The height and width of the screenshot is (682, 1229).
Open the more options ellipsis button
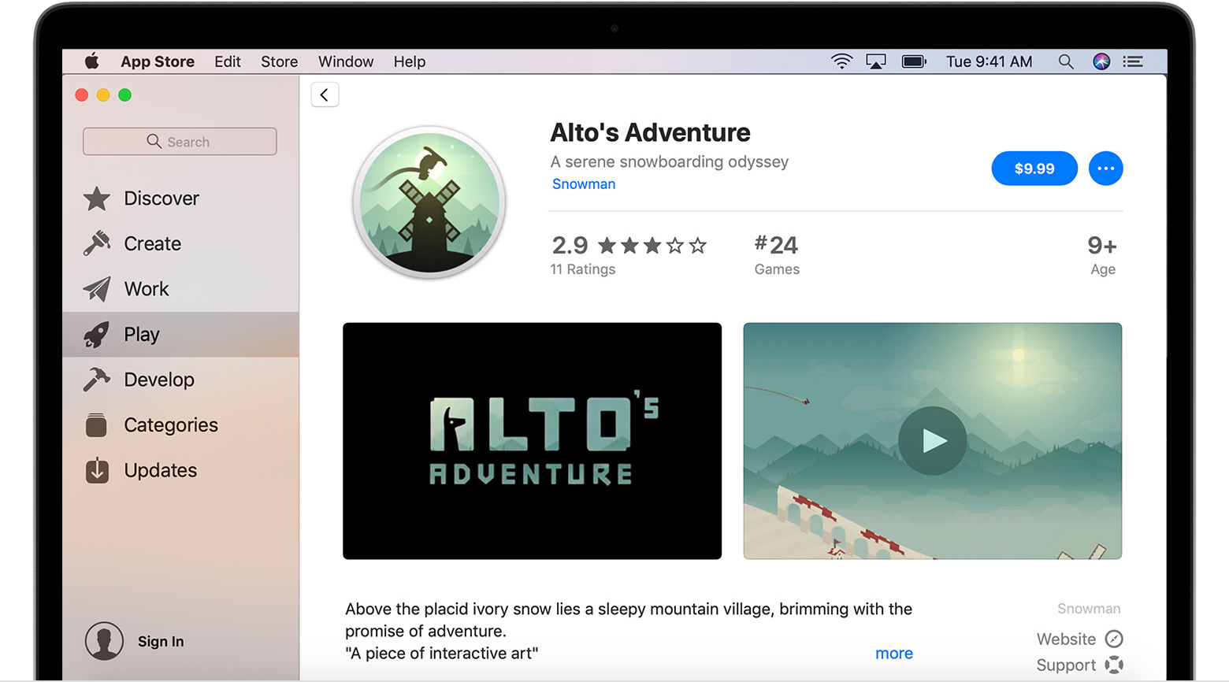pos(1106,169)
